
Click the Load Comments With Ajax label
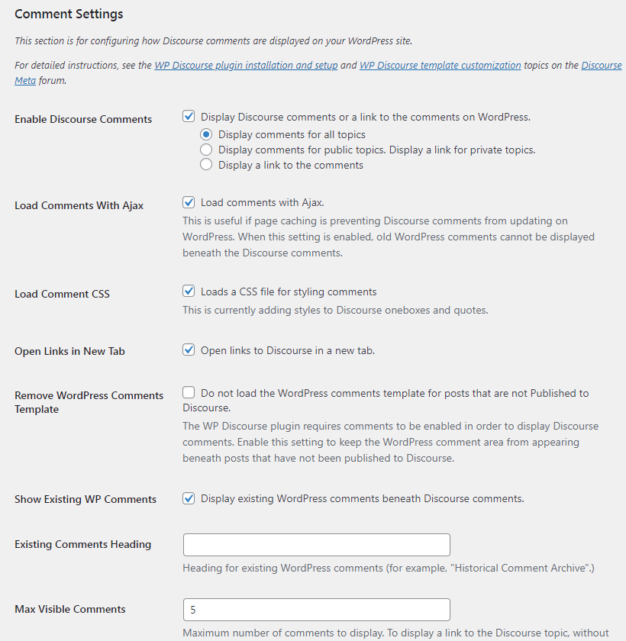point(79,205)
